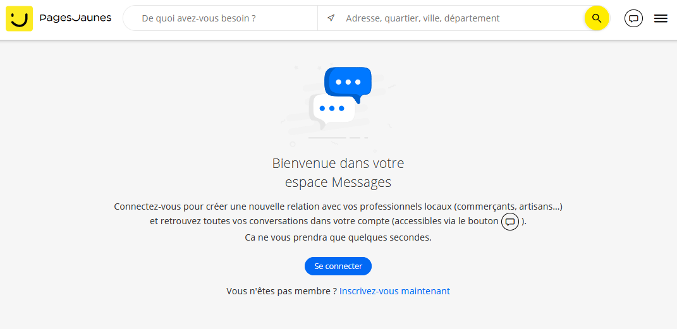The image size is (677, 329).
Task: Click the geolocation arrow icon in search bar
Action: coord(331,18)
